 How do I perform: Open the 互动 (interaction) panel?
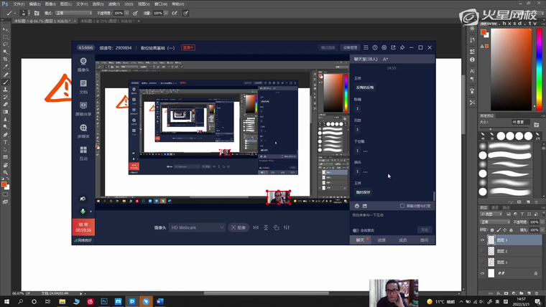point(83,152)
